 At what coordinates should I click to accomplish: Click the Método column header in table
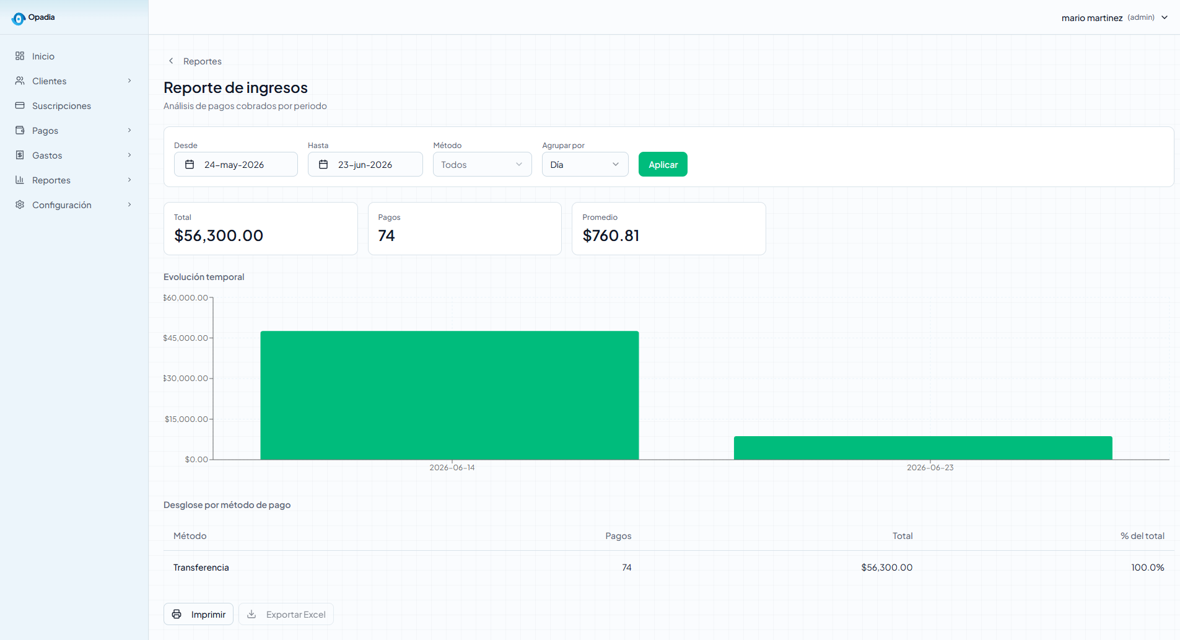point(190,536)
